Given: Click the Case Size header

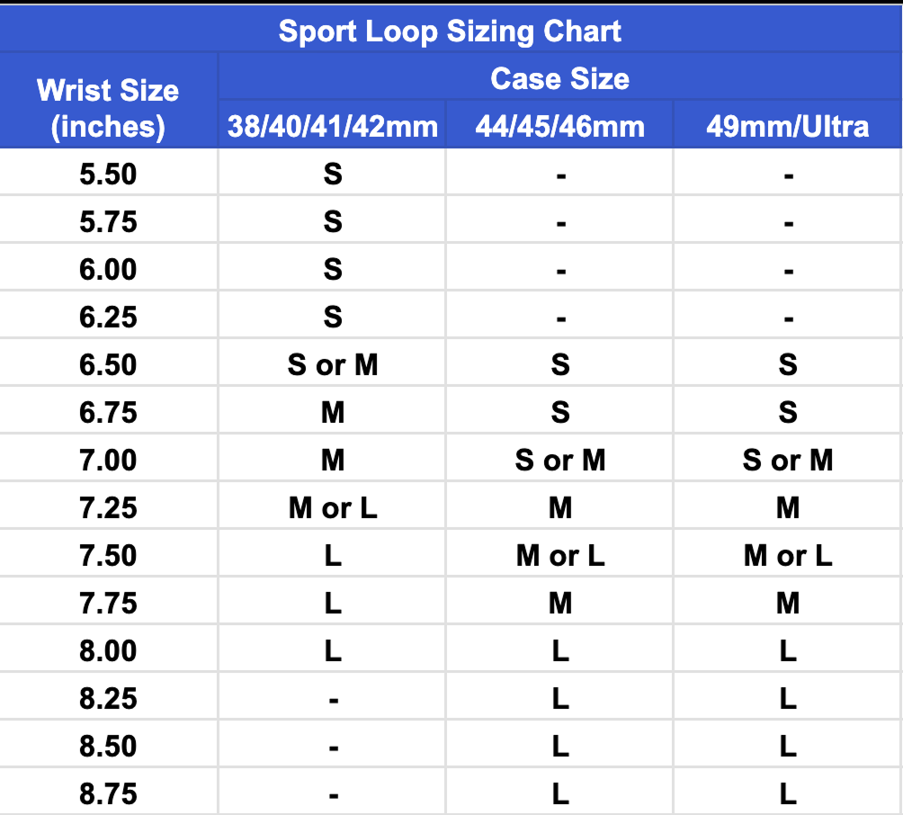Looking at the screenshot, I should [559, 79].
